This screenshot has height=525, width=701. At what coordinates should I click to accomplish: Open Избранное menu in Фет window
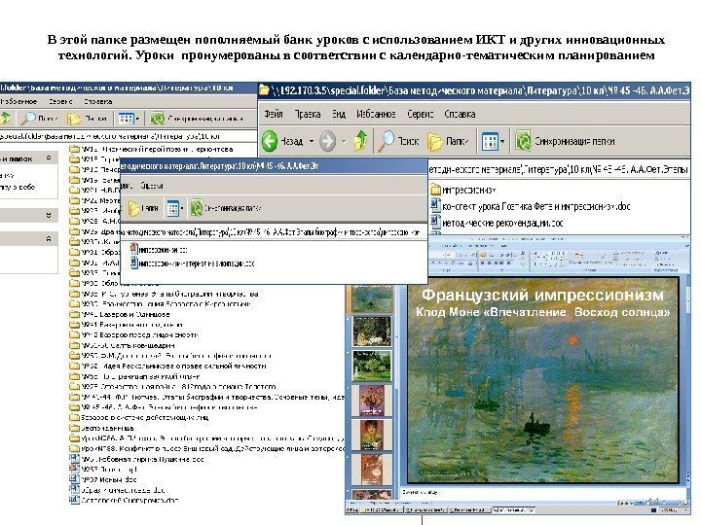(376, 114)
